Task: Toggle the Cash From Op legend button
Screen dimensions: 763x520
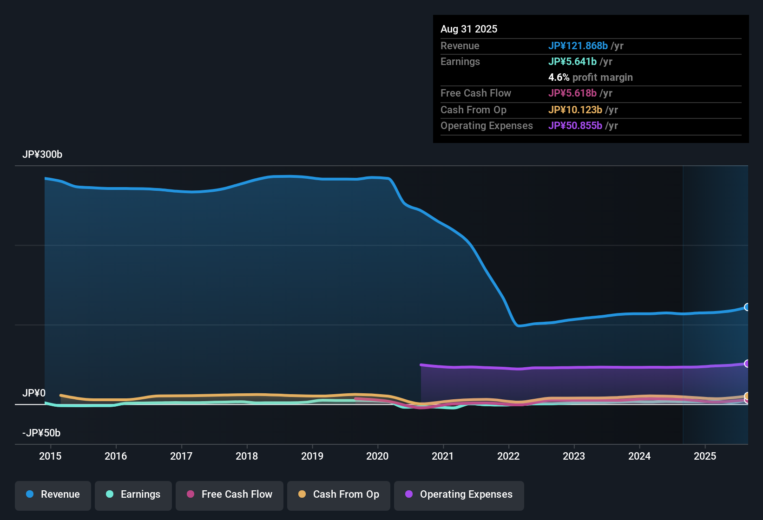Action: click(339, 495)
